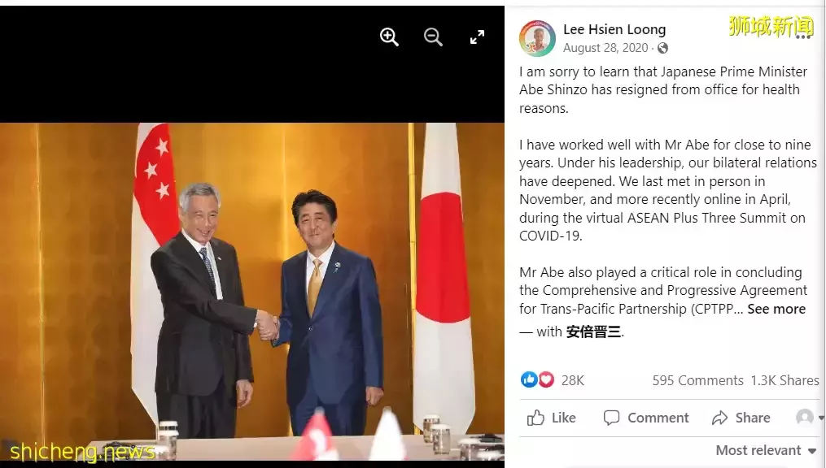This screenshot has height=468, width=826.
Task: Open tagged profile 安倍晋三
Action: [594, 331]
